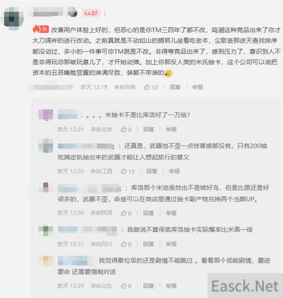Click 回复 under the main comment
Viewport: 283px width, 298px height.
pyautogui.click(x=175, y=87)
